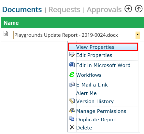Sort by the Name column header
Viewport: 144px width, 134px height.
pyautogui.click(x=11, y=23)
